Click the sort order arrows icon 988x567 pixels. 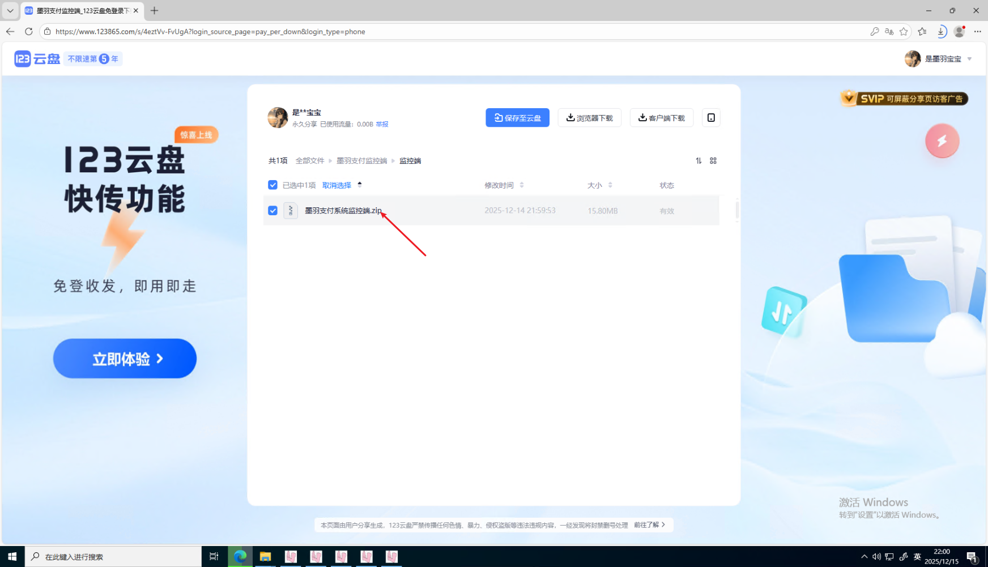click(699, 161)
